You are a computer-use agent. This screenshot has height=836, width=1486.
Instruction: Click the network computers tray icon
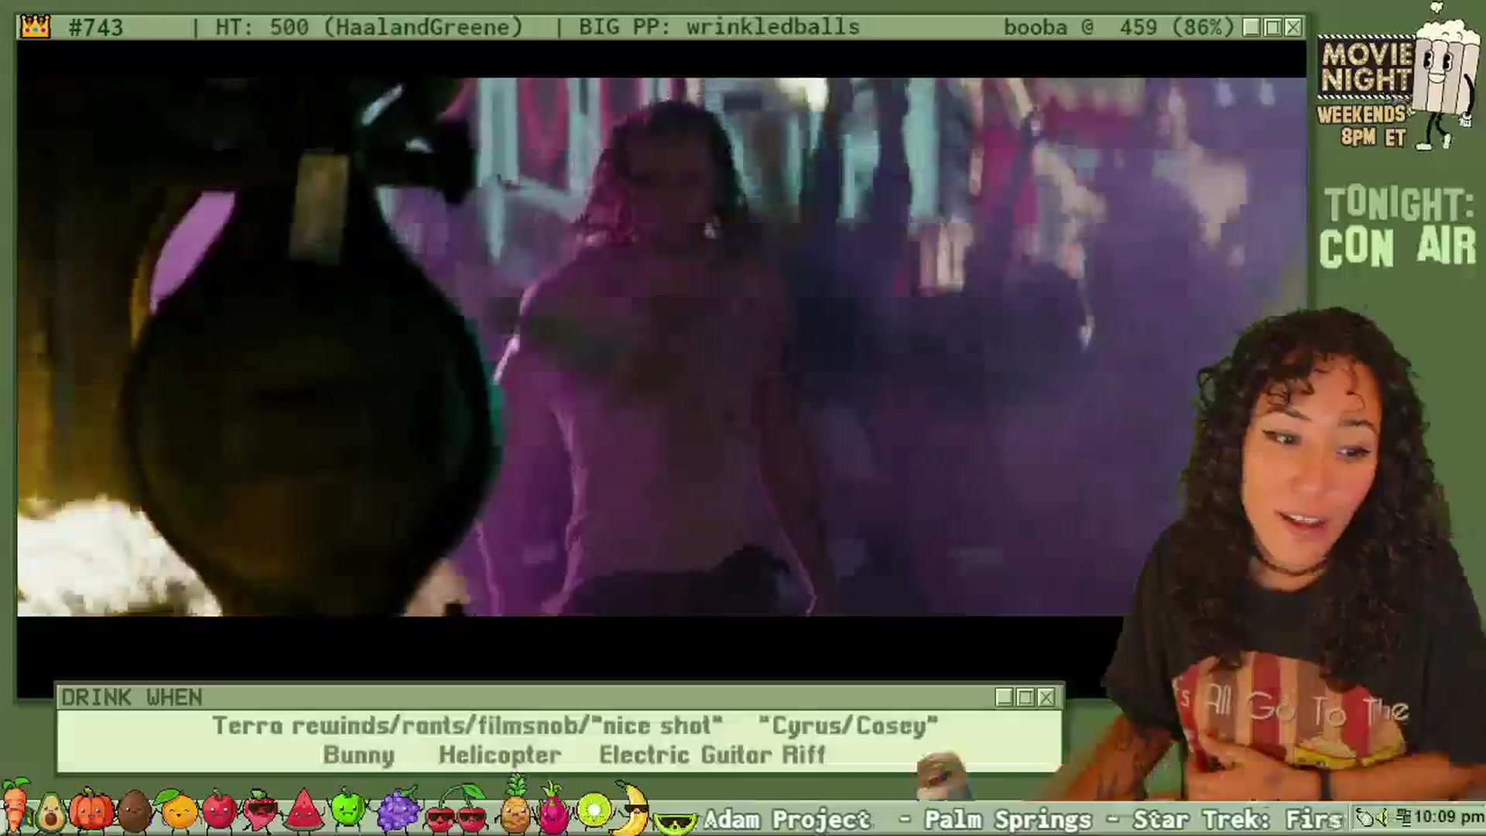click(1404, 817)
